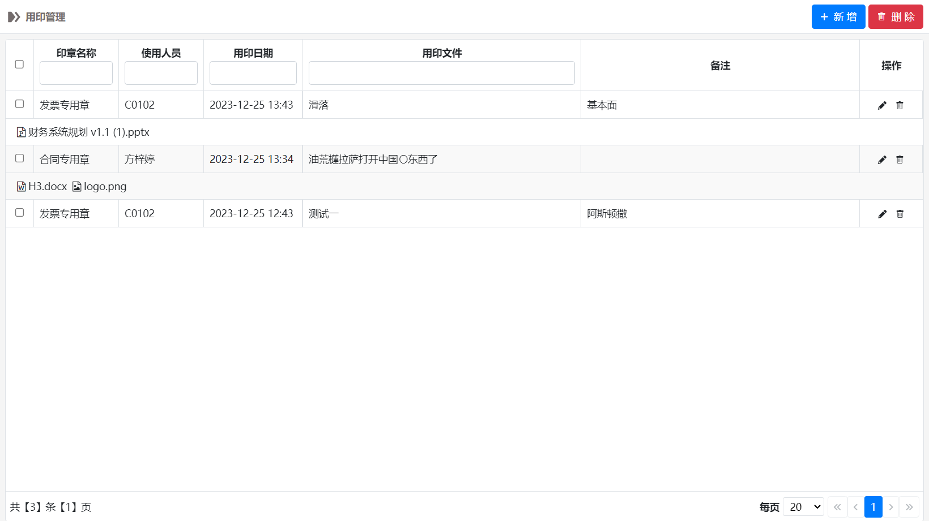Delete the 测试一 record with trash icon

tap(900, 214)
